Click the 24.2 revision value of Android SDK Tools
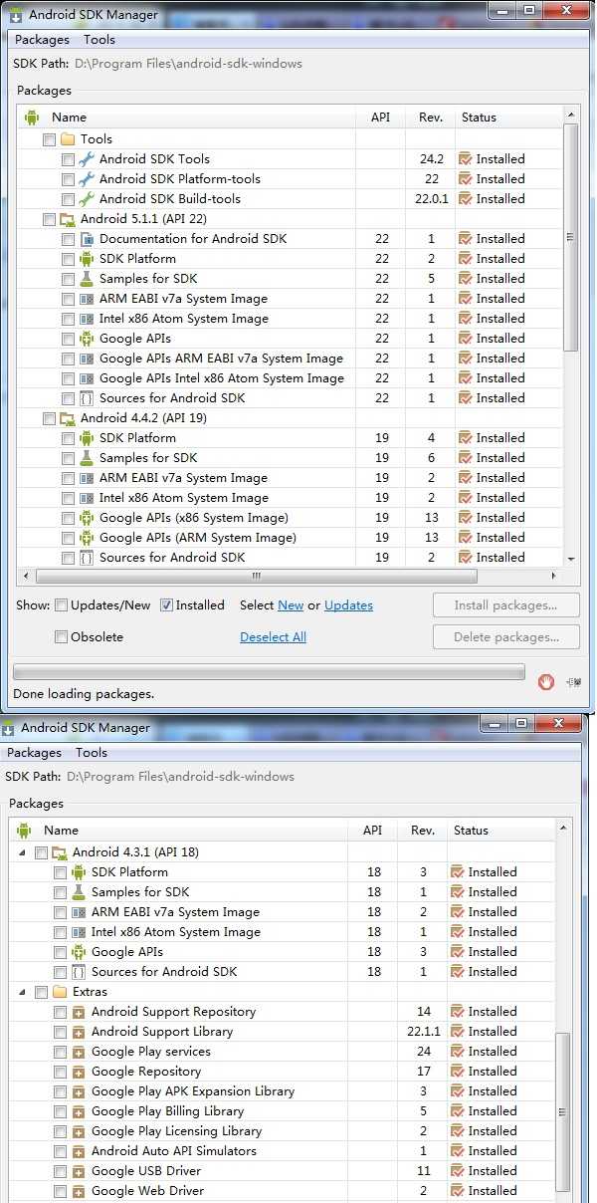 point(431,159)
